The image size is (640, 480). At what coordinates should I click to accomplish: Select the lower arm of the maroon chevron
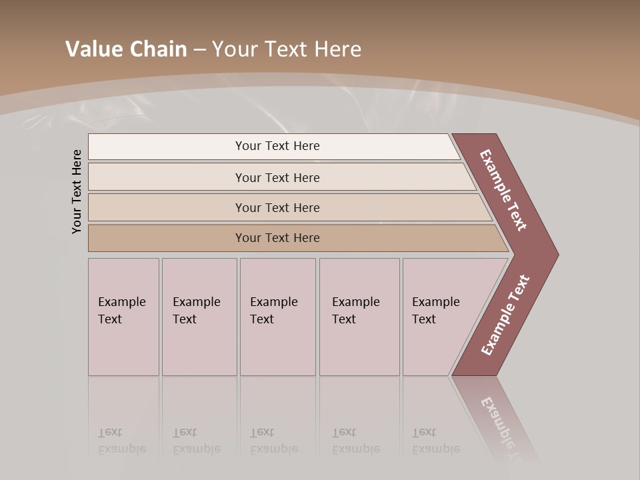[505, 315]
